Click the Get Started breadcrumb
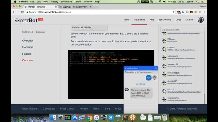This screenshot has height=122, width=218. (x=28, y=32)
